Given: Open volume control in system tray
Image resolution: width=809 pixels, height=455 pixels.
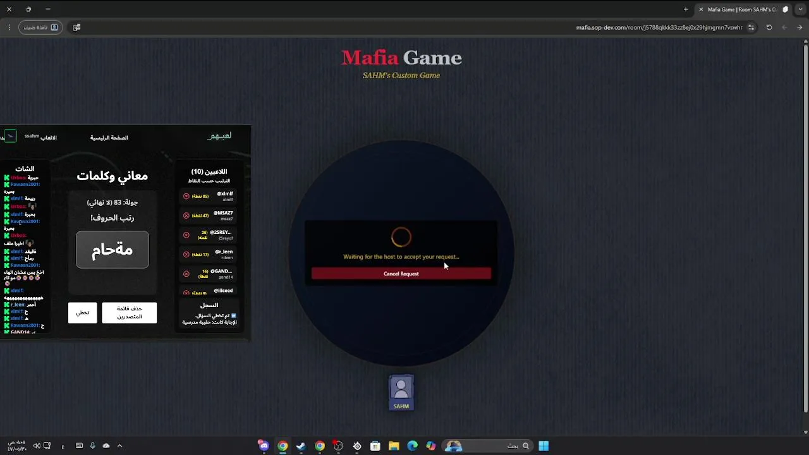Looking at the screenshot, I should click(x=37, y=446).
